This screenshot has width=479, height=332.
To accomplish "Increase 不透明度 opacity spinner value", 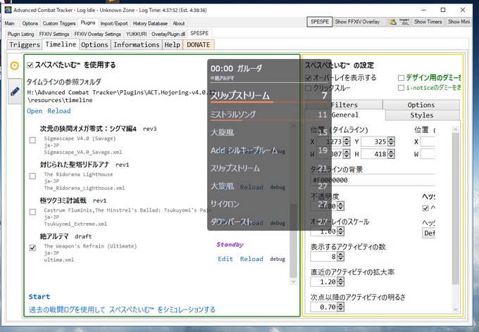I will pos(341,204).
